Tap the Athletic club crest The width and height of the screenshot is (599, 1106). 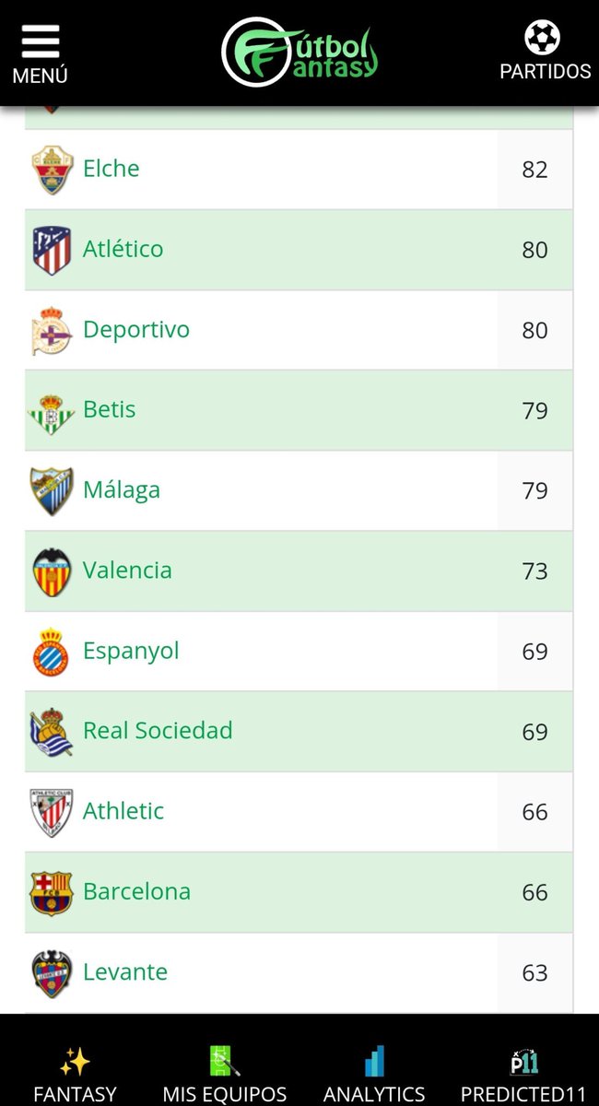click(52, 812)
